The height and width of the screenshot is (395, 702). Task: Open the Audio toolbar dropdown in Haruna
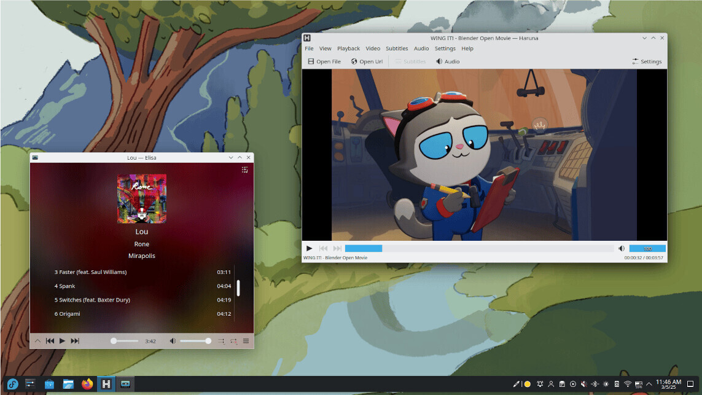coord(448,61)
